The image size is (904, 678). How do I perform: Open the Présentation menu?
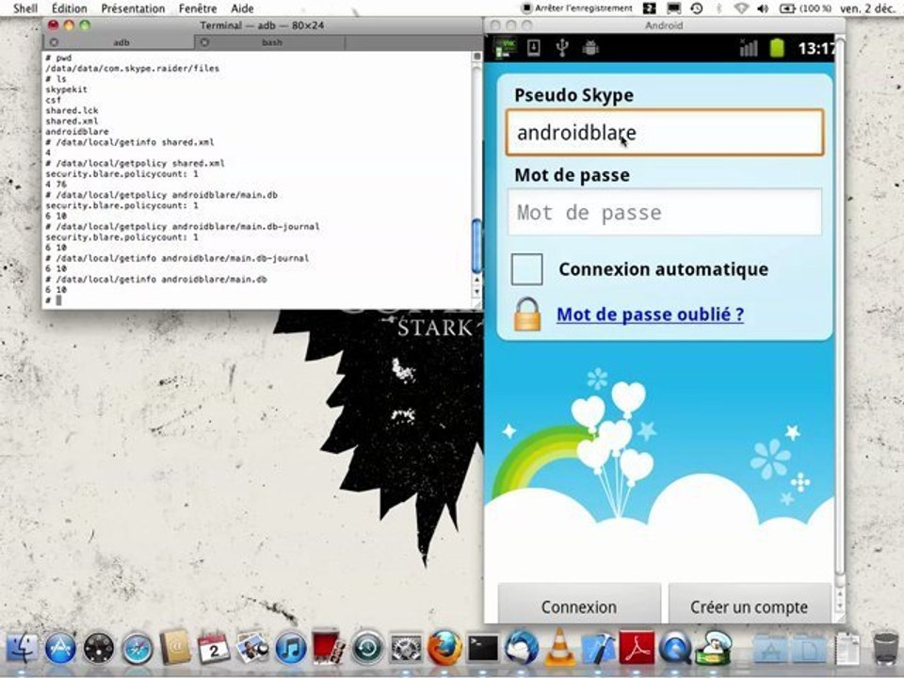pyautogui.click(x=133, y=8)
